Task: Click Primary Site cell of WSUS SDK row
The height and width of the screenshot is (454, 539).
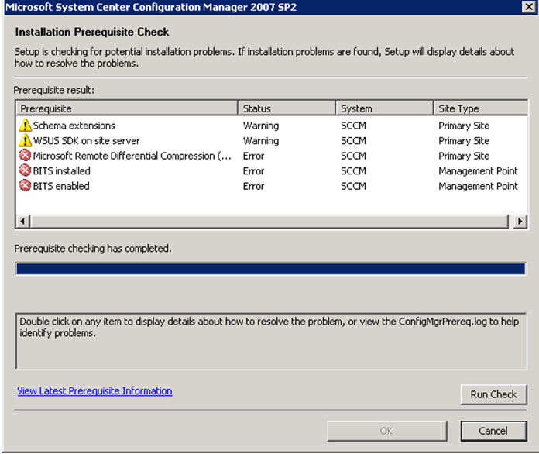Action: 464,141
